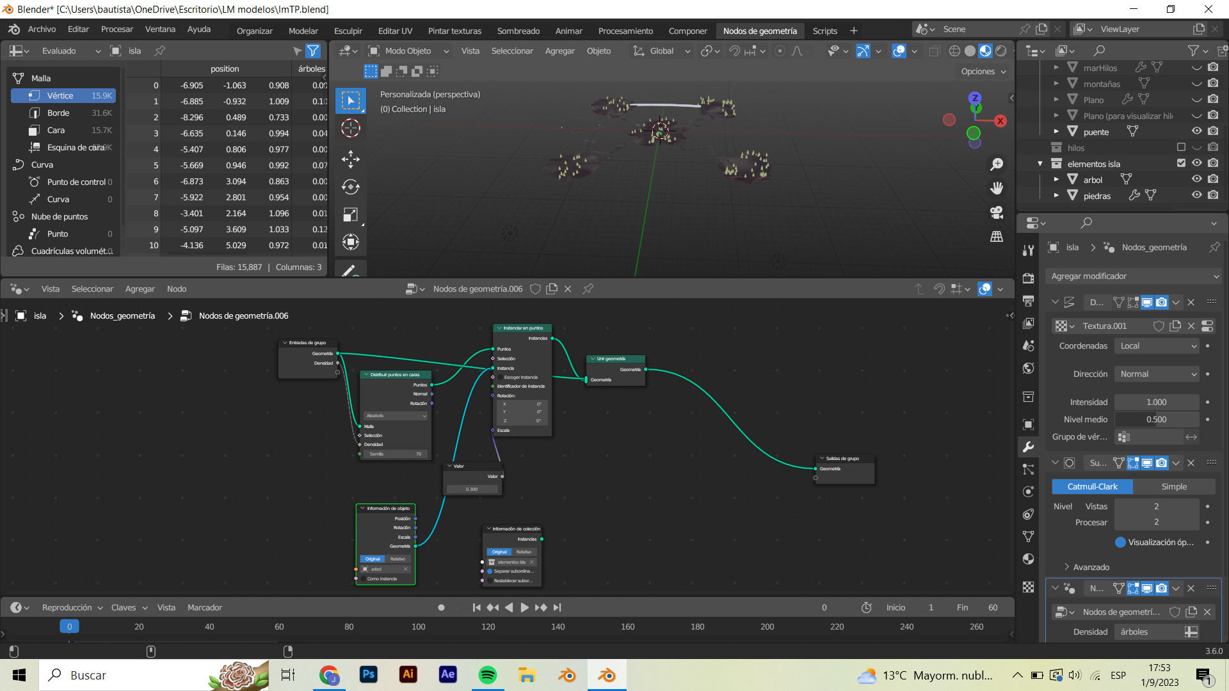Toggle visibility of 'piedras' object in outliner
Screen dimensions: 1229x691
(x=1197, y=196)
